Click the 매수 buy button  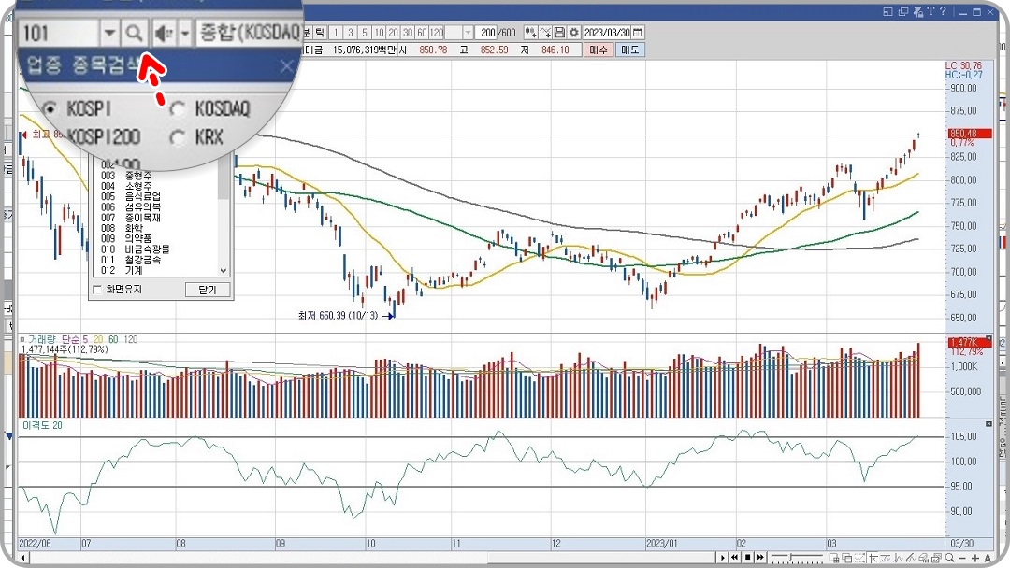599,50
